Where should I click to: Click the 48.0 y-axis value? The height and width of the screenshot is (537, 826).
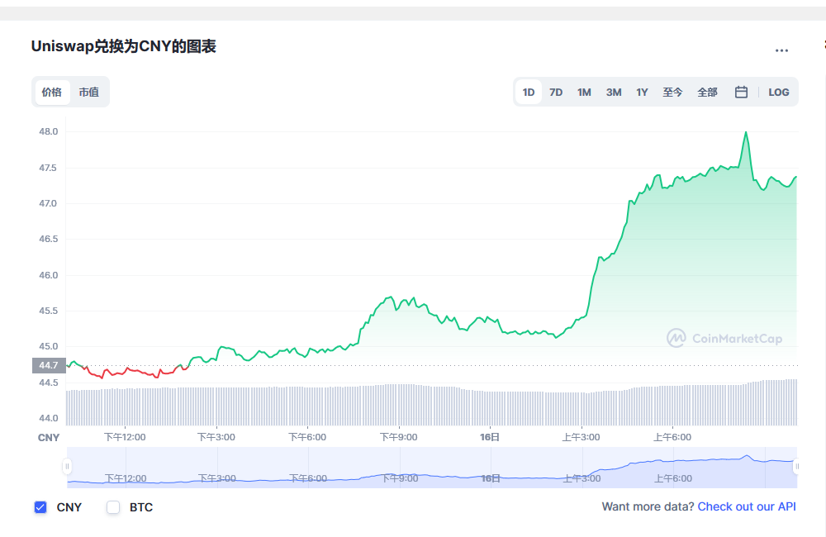[x=49, y=131]
